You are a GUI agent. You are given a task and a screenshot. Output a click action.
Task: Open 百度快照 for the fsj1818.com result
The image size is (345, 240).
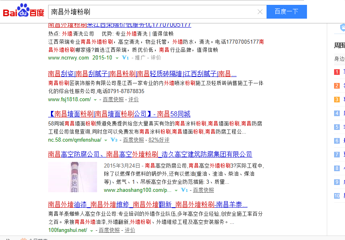pyautogui.click(x=113, y=99)
